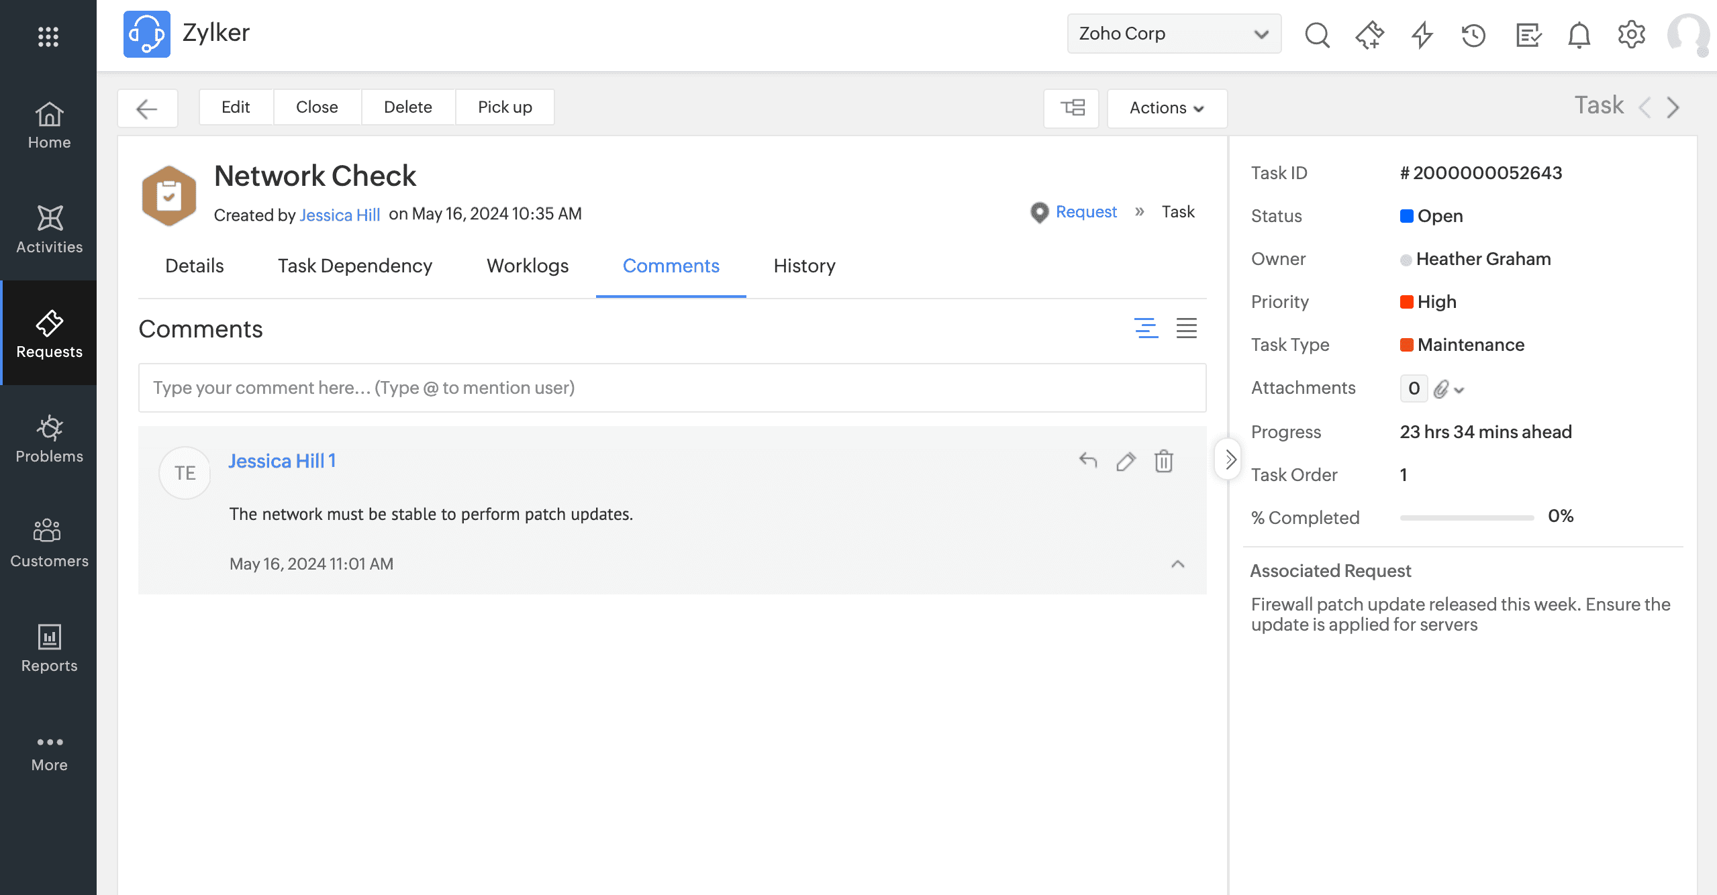Screen dimensions: 1717x895
Task: Click into the comment text field
Action: 671,388
